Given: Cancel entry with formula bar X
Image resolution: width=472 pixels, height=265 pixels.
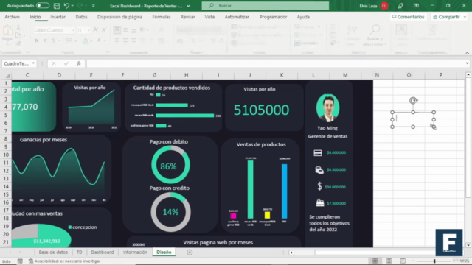Looking at the screenshot, I should pos(54,63).
